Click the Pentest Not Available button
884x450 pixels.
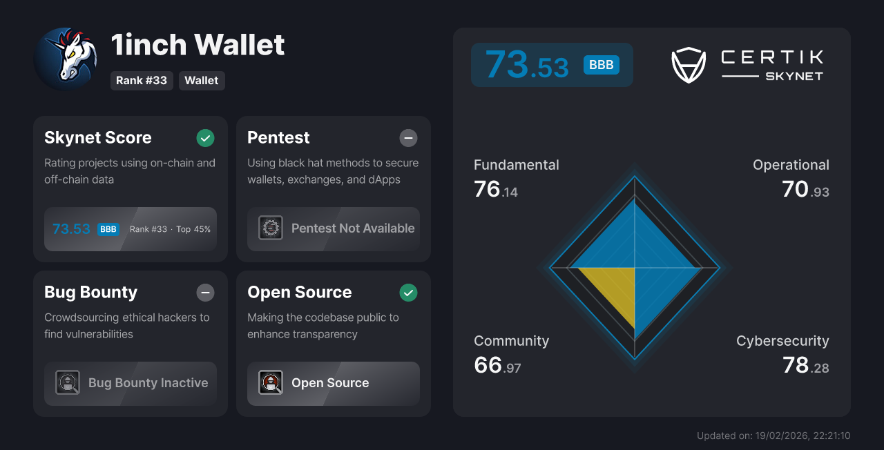tap(333, 228)
